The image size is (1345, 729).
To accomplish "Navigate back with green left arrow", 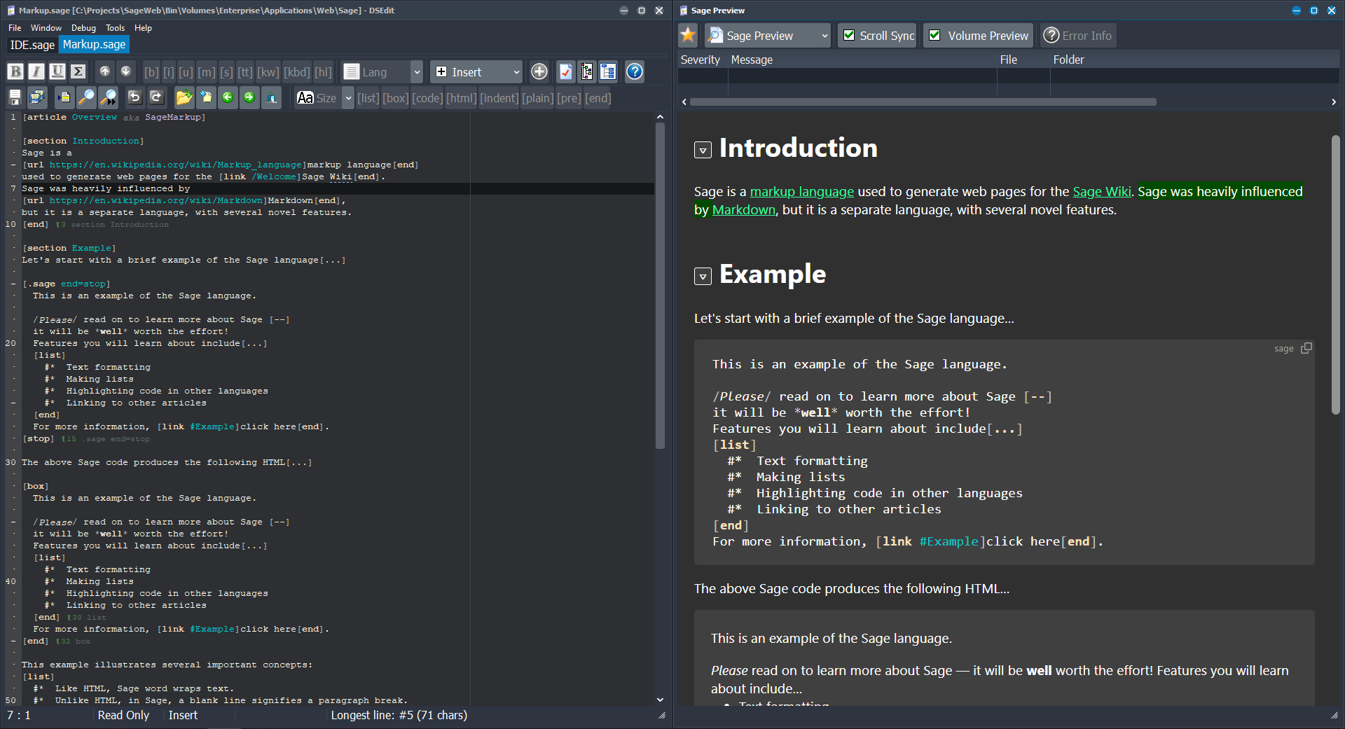I will point(228,97).
